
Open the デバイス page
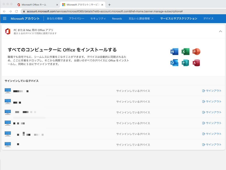click(208, 18)
